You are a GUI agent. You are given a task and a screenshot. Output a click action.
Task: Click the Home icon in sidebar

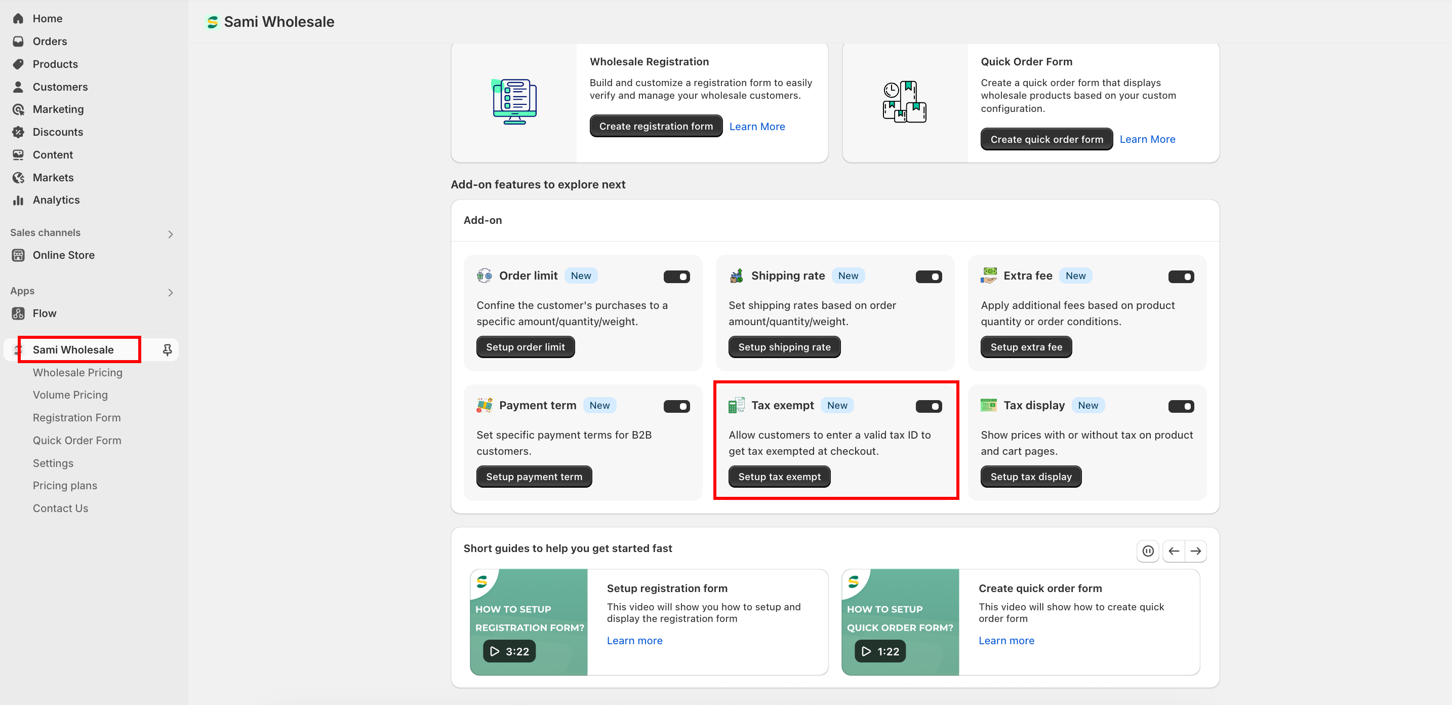click(x=18, y=19)
